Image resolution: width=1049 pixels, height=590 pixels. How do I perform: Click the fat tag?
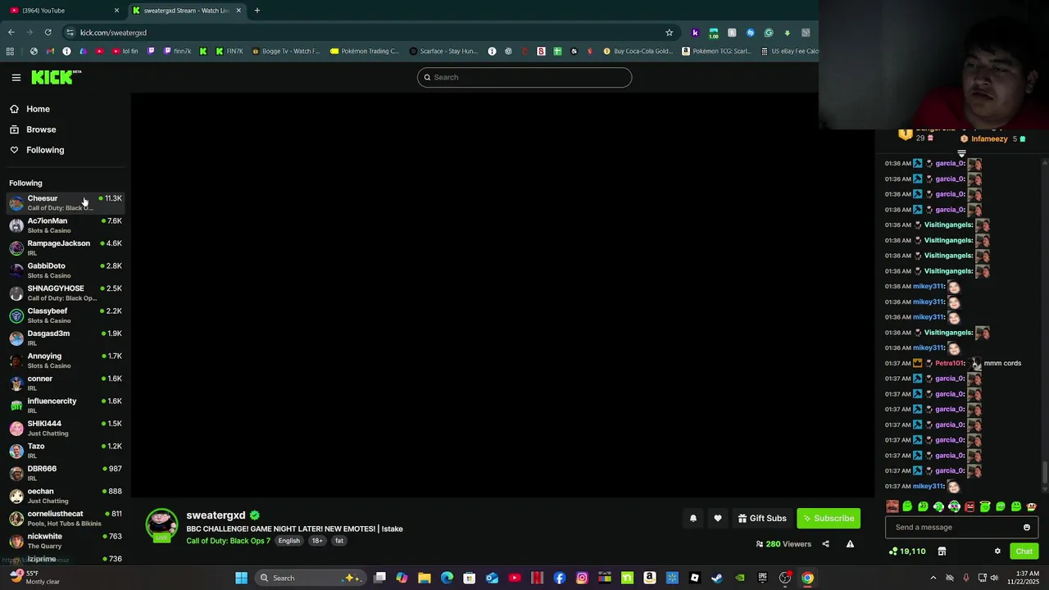pyautogui.click(x=338, y=541)
